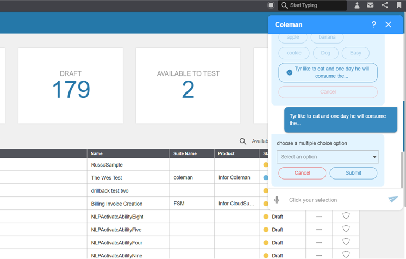
Task: Open the AVAILABLE TO TEST 2 card
Action: click(188, 85)
